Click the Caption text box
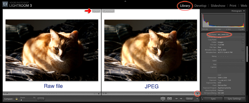 pos(231,69)
